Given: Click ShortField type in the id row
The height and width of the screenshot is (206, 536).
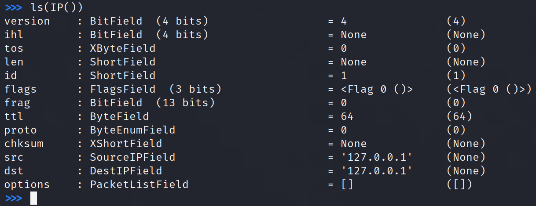Looking at the screenshot, I should click(x=123, y=76).
